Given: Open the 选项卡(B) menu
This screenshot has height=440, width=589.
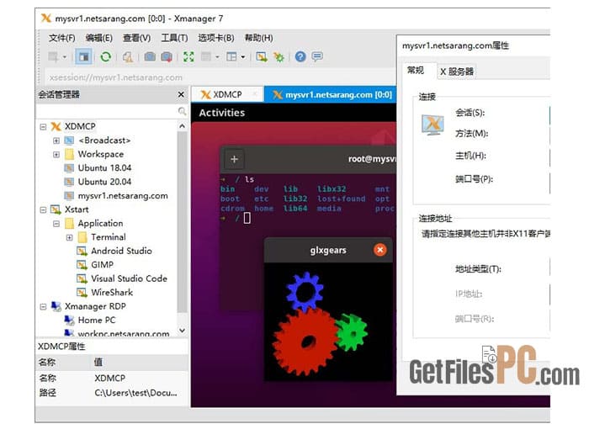Looking at the screenshot, I should [216, 38].
